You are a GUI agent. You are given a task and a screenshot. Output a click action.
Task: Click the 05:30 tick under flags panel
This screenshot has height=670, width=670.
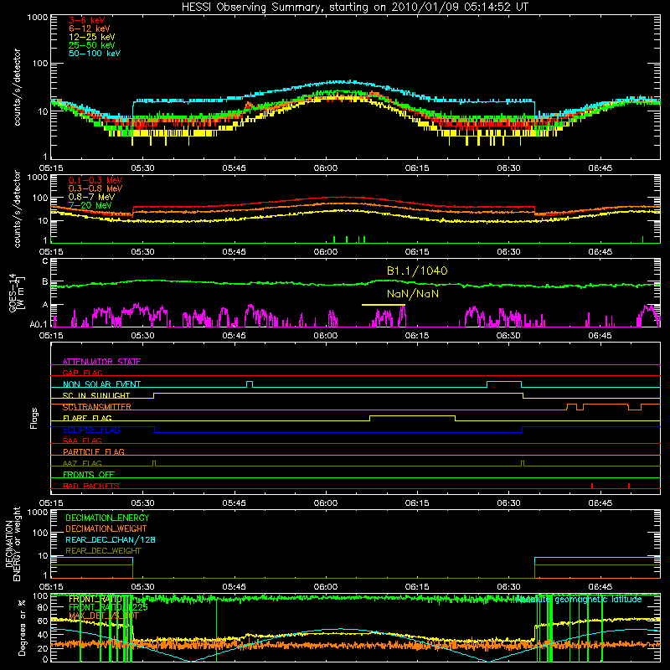[x=142, y=503]
